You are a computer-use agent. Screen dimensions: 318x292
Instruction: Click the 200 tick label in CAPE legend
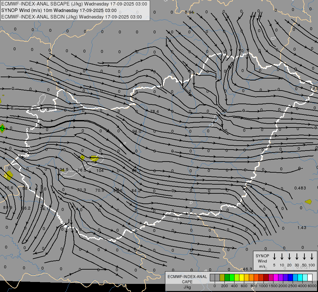pos(224,286)
